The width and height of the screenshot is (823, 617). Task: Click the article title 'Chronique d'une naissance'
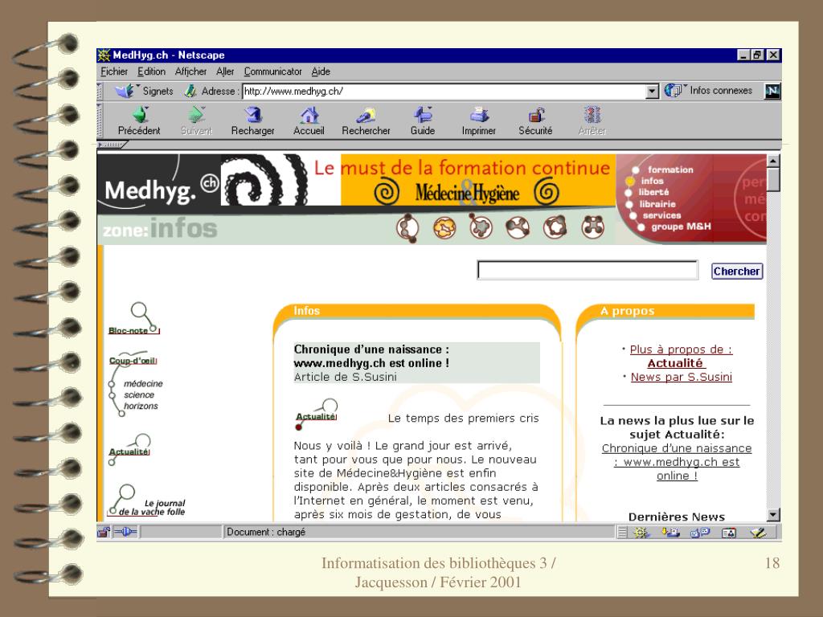(371, 356)
